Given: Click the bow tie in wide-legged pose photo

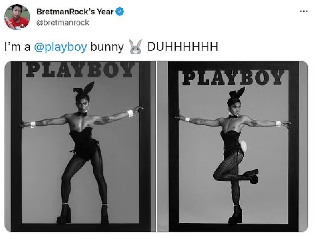Looking at the screenshot, I should [x=82, y=114].
